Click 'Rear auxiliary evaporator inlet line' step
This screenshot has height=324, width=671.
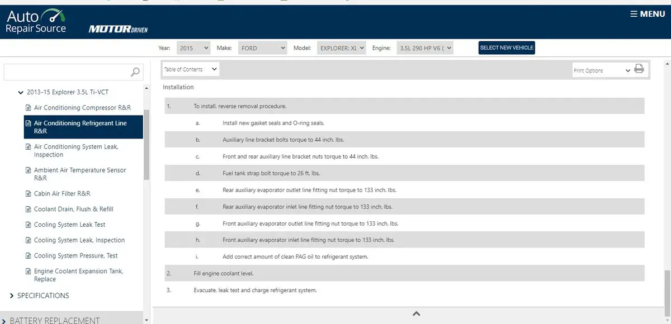pyautogui.click(x=308, y=207)
